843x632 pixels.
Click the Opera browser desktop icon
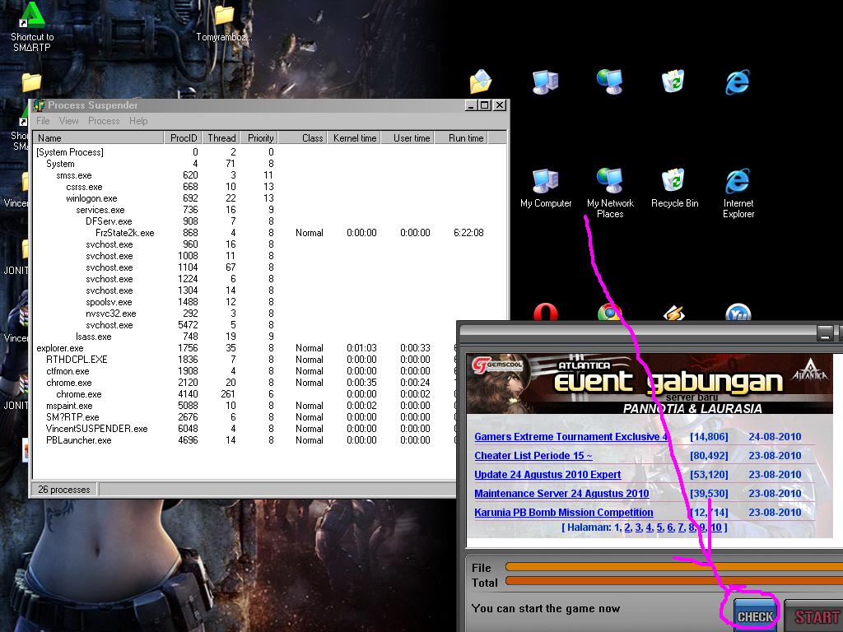coord(546,312)
